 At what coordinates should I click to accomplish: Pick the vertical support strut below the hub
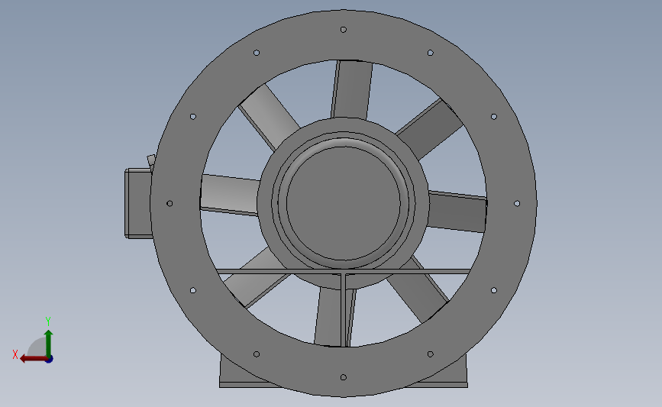(x=344, y=310)
